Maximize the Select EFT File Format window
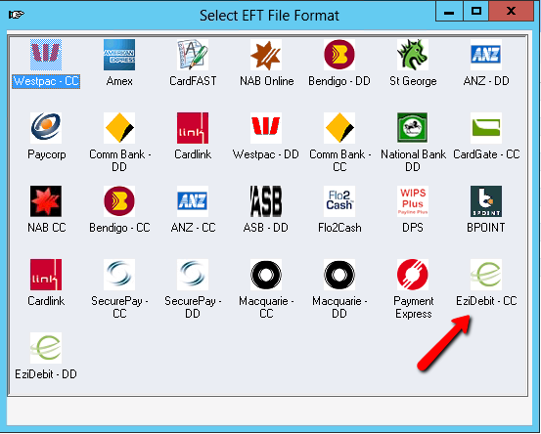Screen dimensions: 541x434 [476, 12]
